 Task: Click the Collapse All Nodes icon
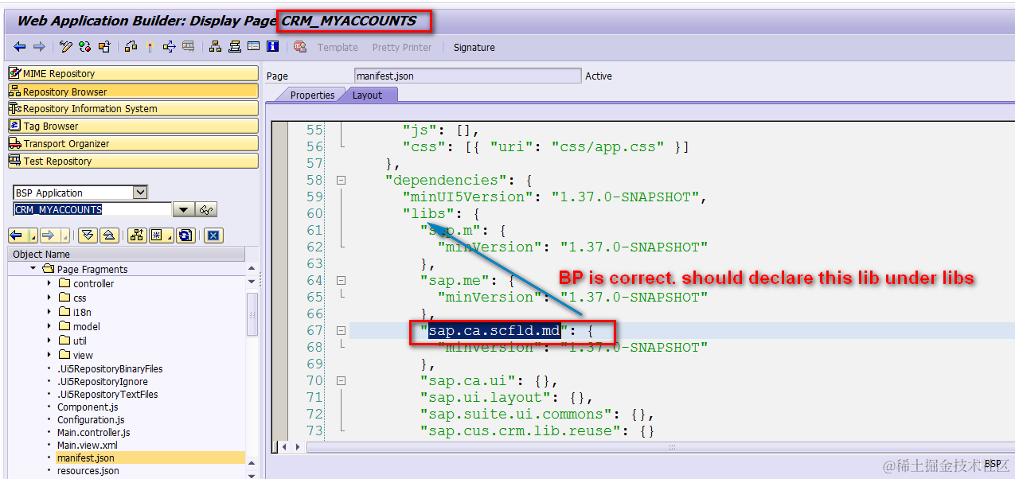click(x=109, y=235)
